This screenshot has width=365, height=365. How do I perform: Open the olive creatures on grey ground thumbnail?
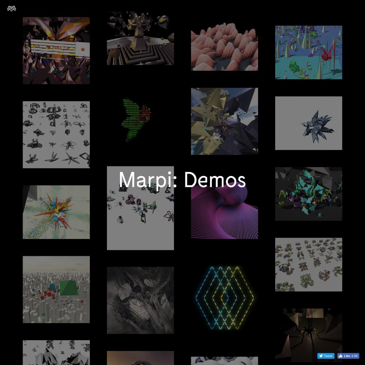(309, 265)
